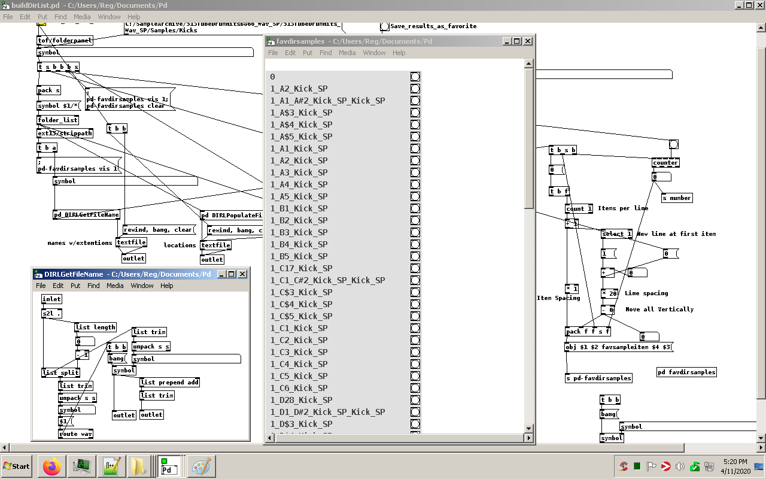
Task: Click main window vertical scrollbar down arrow
Action: (761, 438)
